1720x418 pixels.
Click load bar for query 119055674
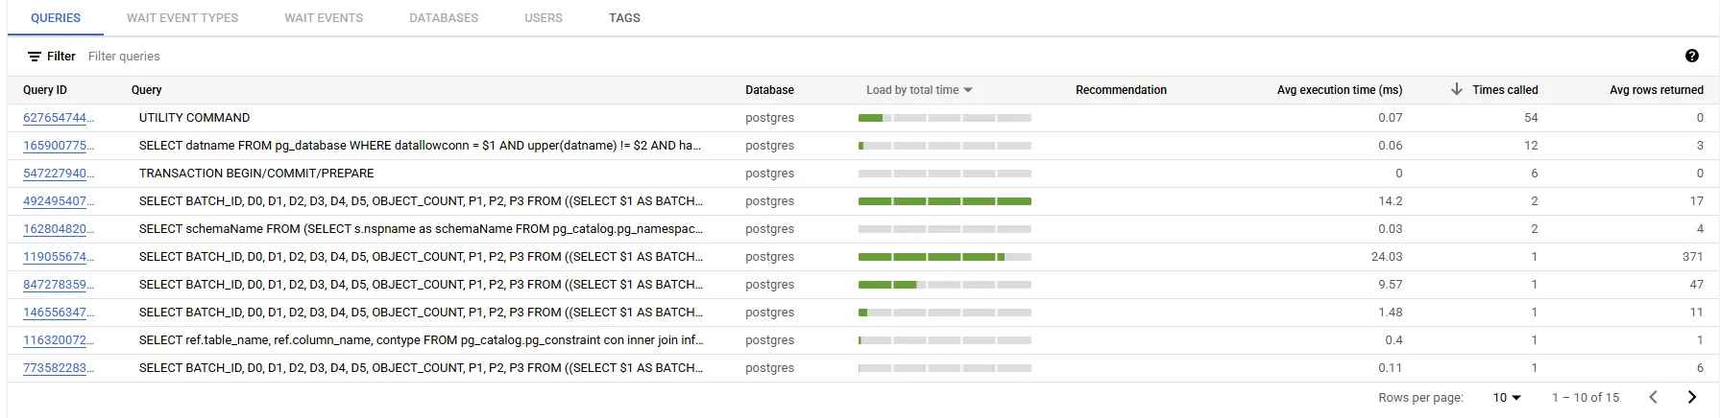click(944, 257)
